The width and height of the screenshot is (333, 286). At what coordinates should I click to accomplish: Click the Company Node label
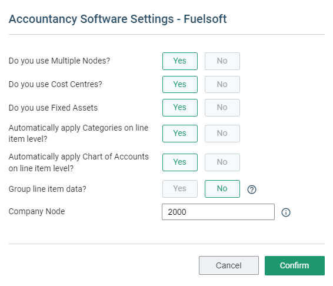tap(36, 212)
